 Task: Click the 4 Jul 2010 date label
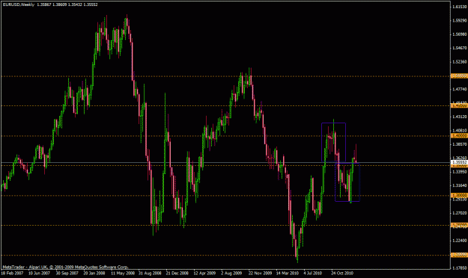[x=313, y=273]
